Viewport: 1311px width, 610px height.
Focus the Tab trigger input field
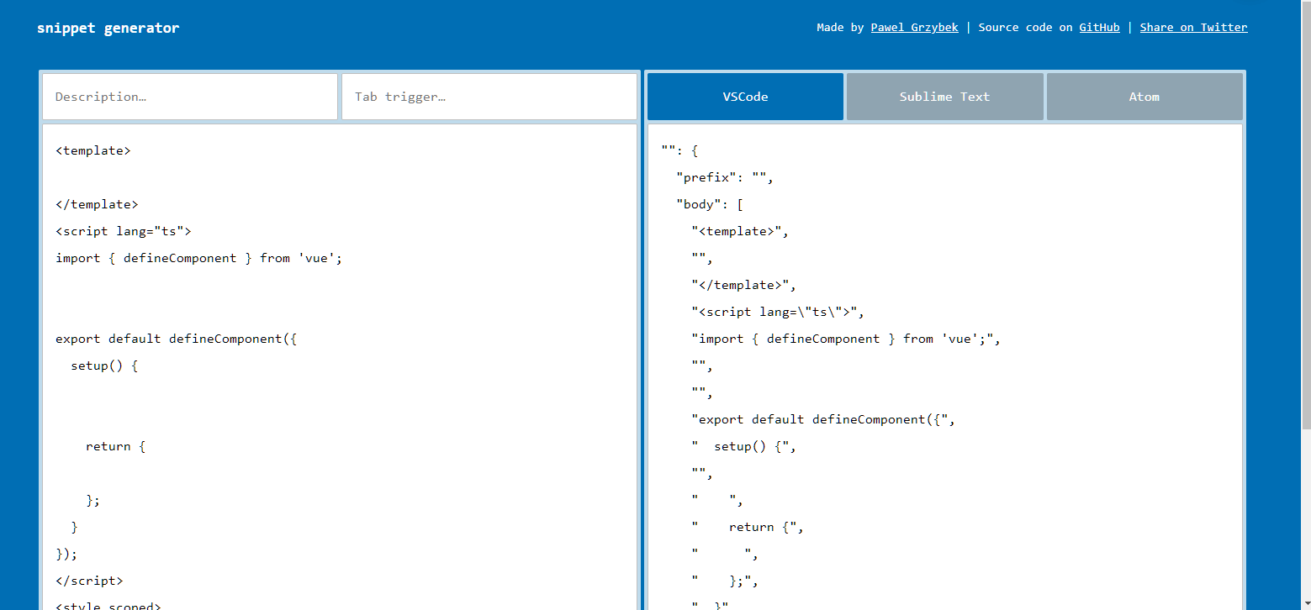coord(489,97)
